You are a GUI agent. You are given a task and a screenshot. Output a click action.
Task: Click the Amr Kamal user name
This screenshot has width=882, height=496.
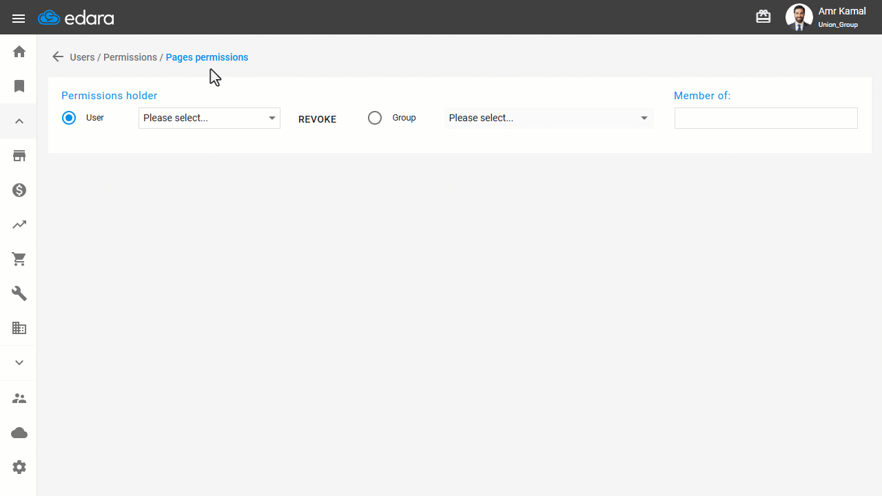842,12
